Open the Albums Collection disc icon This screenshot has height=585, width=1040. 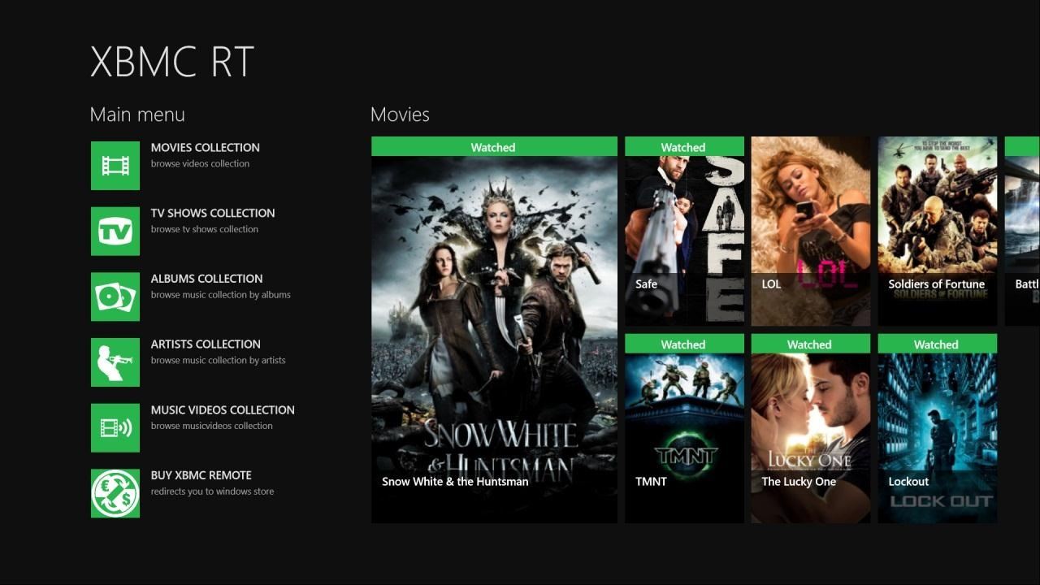[115, 297]
